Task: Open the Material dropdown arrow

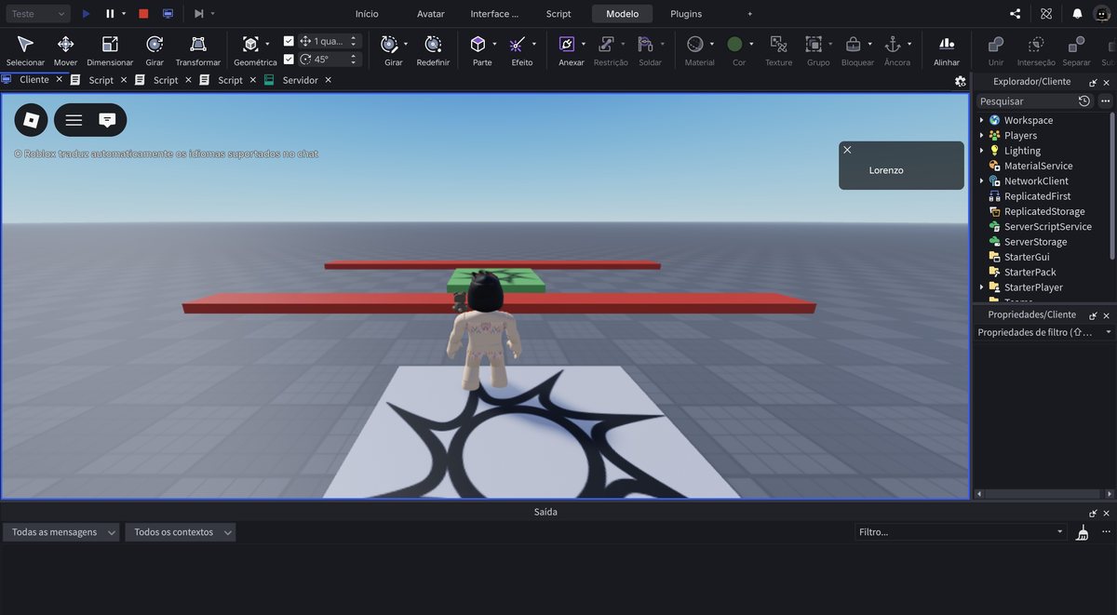Action: [712, 44]
